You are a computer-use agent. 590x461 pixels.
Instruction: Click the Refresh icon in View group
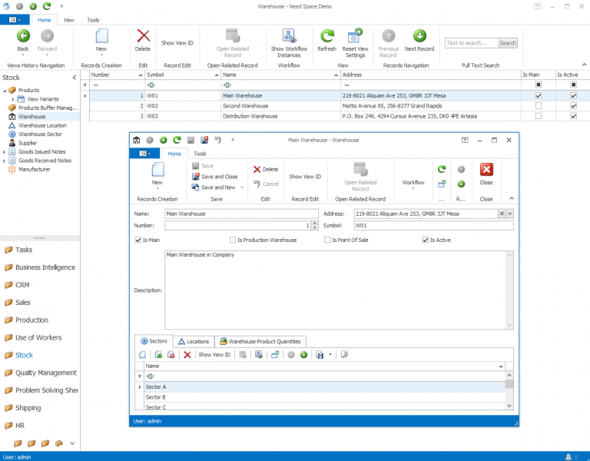pos(327,36)
